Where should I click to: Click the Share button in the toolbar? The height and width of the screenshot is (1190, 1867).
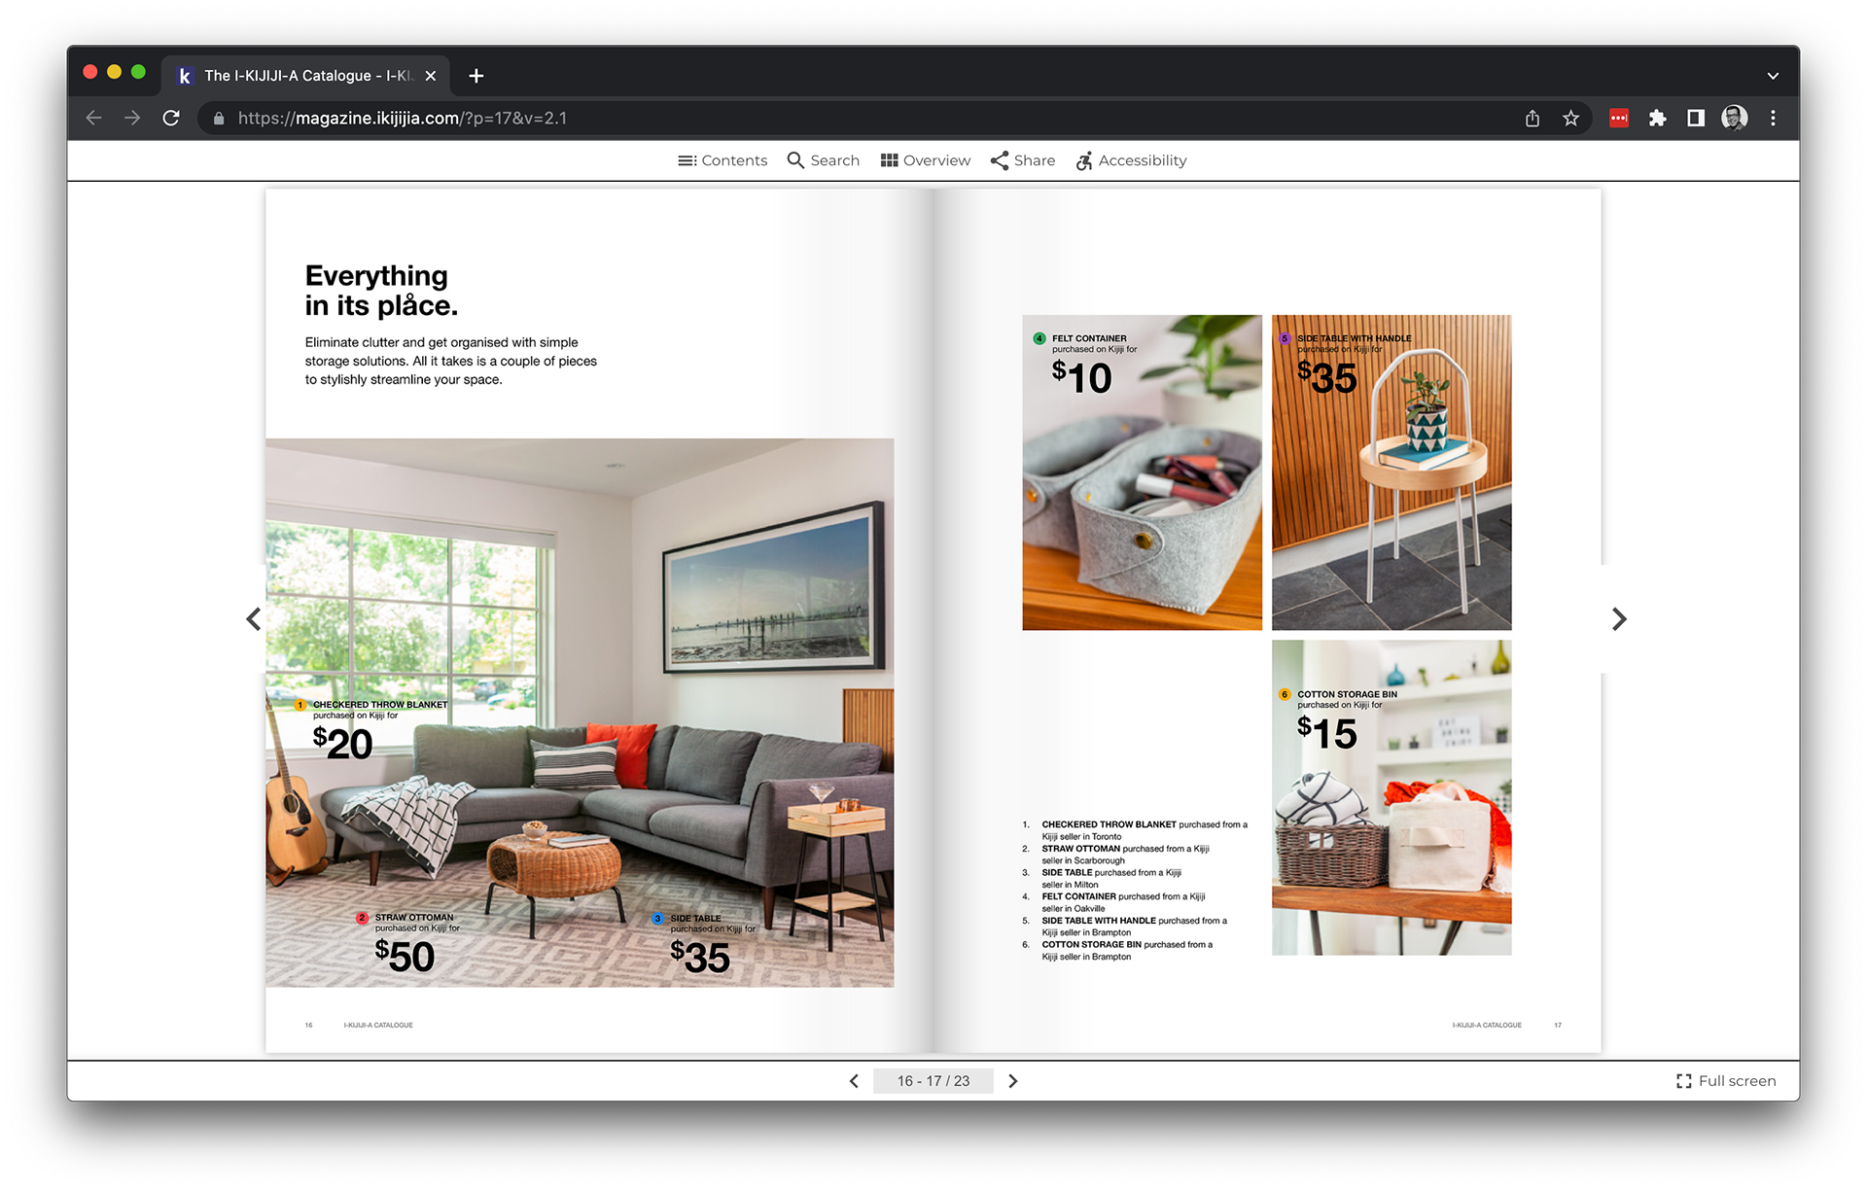point(1022,160)
